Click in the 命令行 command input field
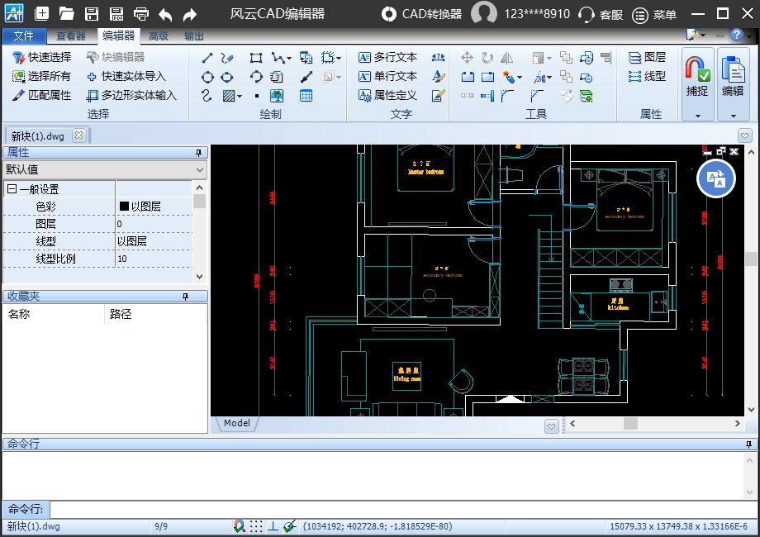The height and width of the screenshot is (537, 760). [402, 510]
